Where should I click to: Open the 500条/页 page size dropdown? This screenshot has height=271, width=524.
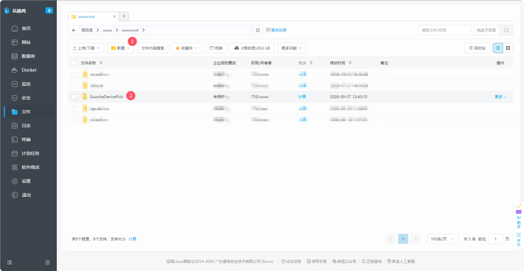443,239
